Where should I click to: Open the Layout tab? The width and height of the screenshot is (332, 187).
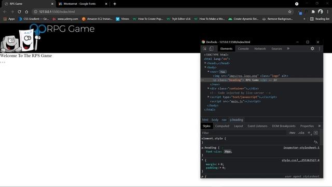239,126
